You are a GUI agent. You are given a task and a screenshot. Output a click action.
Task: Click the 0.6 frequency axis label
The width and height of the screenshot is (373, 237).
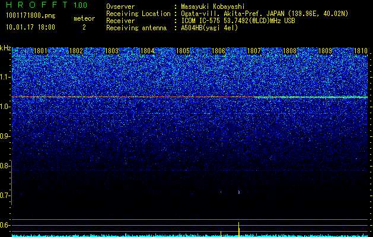(x=5, y=225)
